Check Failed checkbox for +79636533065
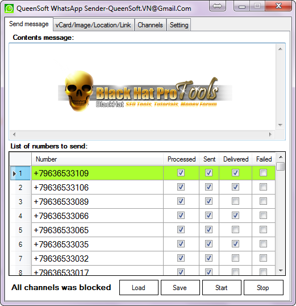Screen dimensions: 296x306 point(263,230)
